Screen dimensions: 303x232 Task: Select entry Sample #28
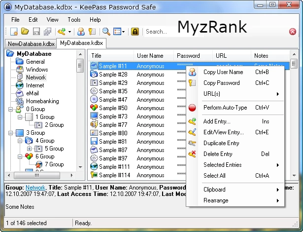point(113,75)
